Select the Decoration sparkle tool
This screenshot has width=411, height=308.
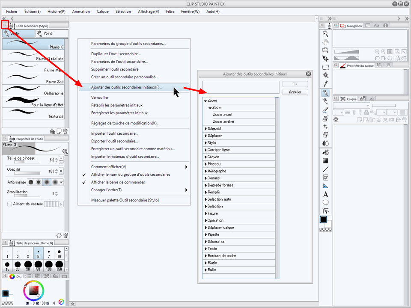(x=325, y=127)
